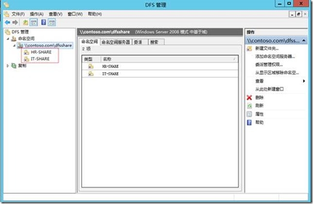Click the red X 删除 icon
Viewport: 313px width, 204px height.
[x=249, y=98]
